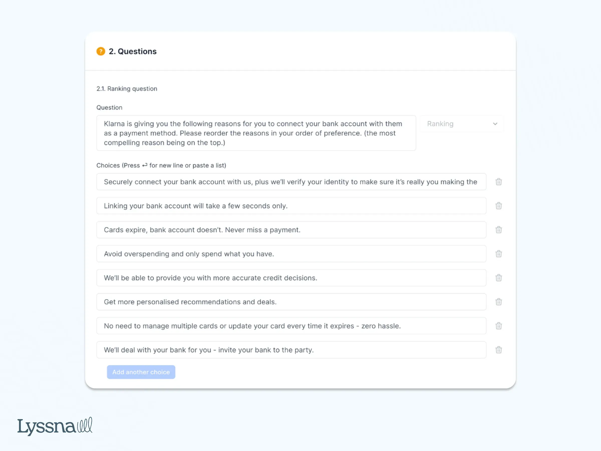Click the Ranking dropdown label
This screenshot has width=601, height=451.
[x=440, y=124]
